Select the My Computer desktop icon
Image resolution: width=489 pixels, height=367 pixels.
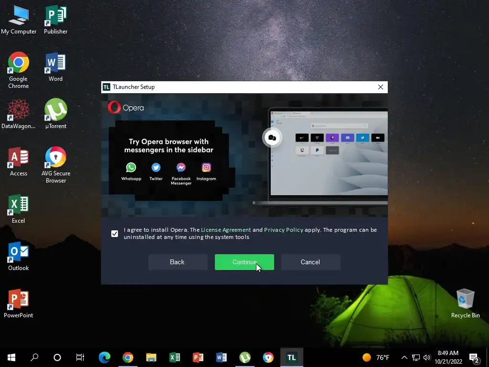click(x=19, y=20)
